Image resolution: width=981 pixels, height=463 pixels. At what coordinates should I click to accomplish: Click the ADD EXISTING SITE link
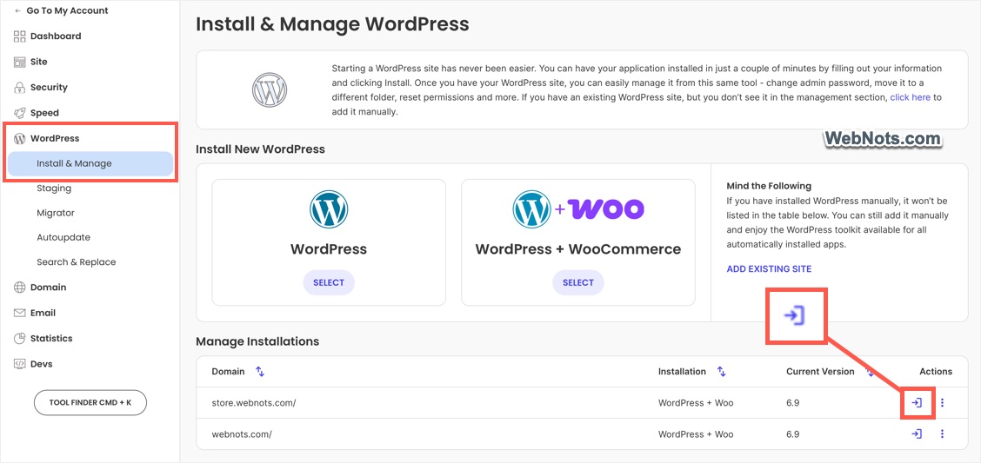pos(769,269)
